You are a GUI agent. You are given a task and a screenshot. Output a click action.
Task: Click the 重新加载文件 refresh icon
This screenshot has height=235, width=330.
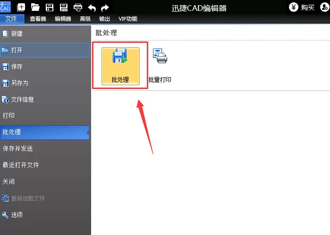(x=5, y=198)
